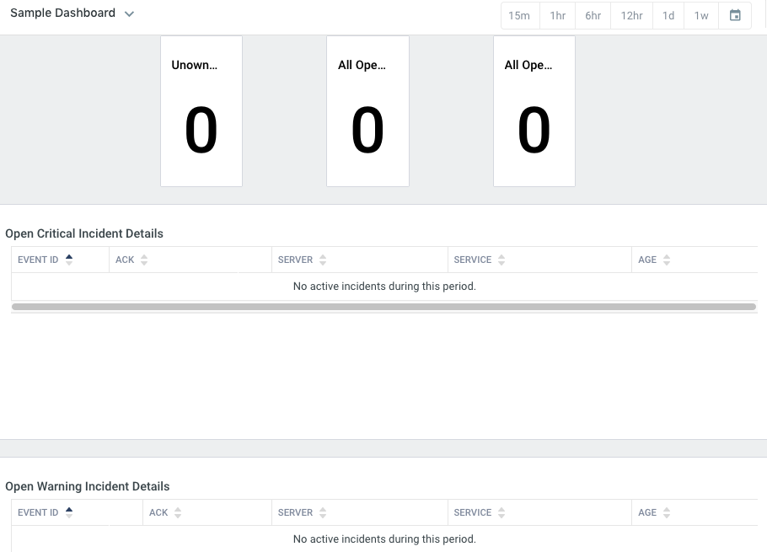Select the 1w time range

(x=701, y=16)
